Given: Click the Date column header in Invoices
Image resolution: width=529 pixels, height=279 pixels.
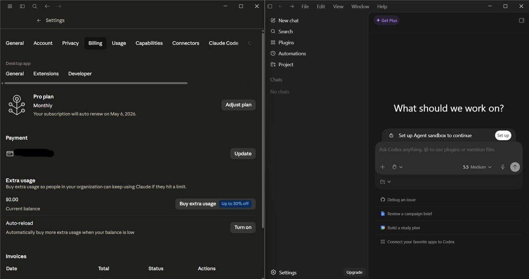Looking at the screenshot, I should (x=11, y=268).
